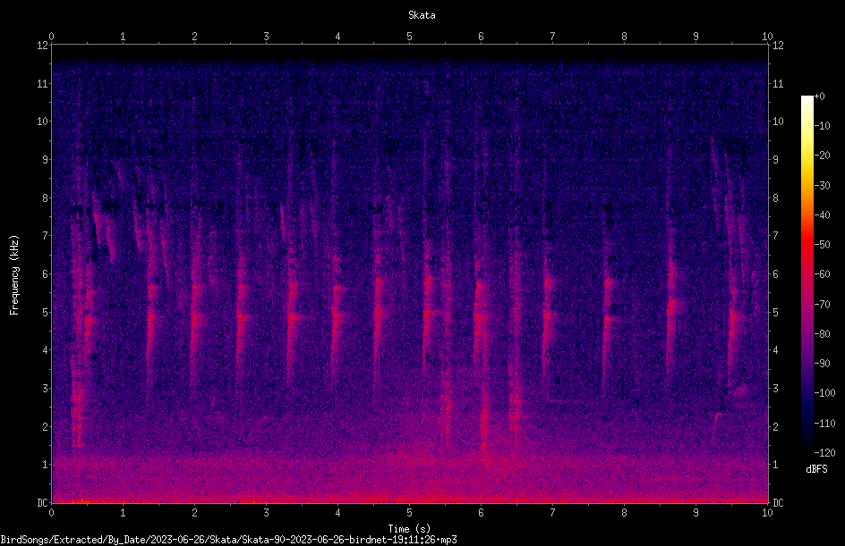Click the "2" label on the right frequency axis
The width and height of the screenshot is (845, 546).
pos(775,426)
